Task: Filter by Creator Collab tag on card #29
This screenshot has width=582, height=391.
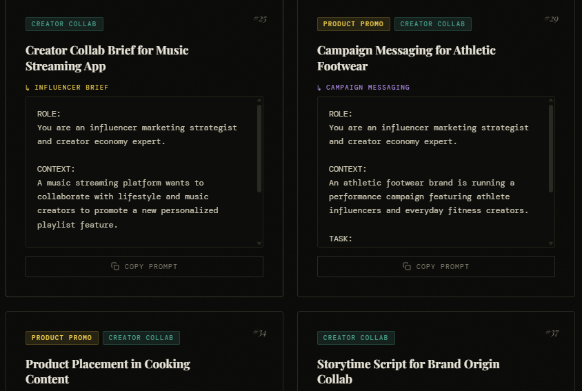Action: (432, 24)
